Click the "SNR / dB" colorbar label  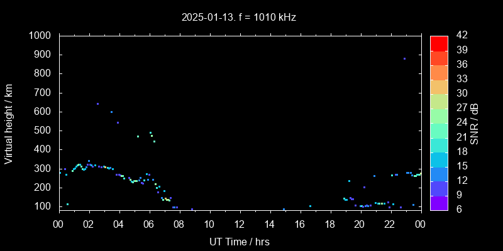474,122
